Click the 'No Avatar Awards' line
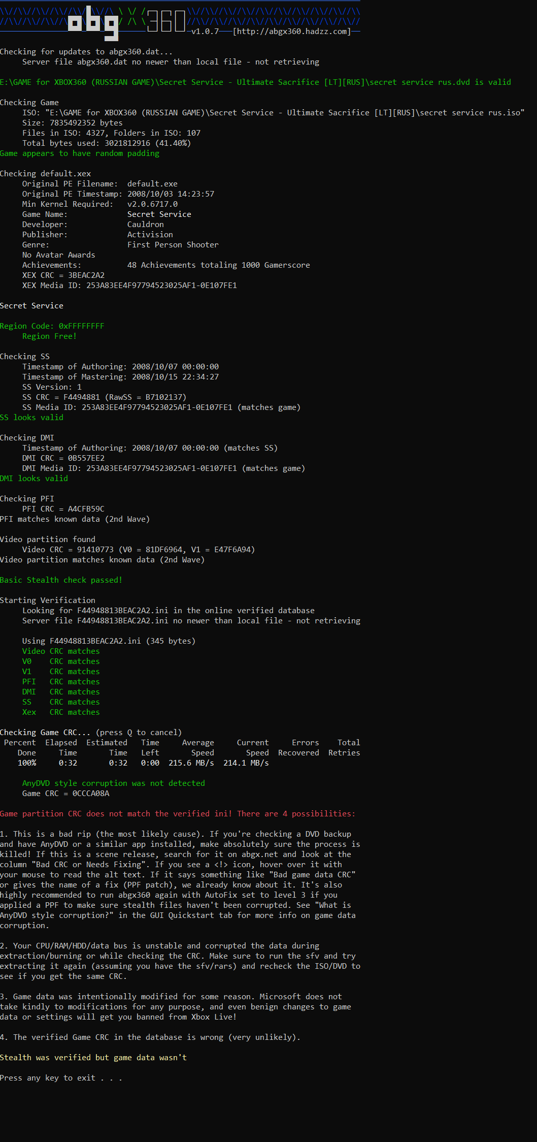Image resolution: width=537 pixels, height=1142 pixels. click(x=59, y=255)
